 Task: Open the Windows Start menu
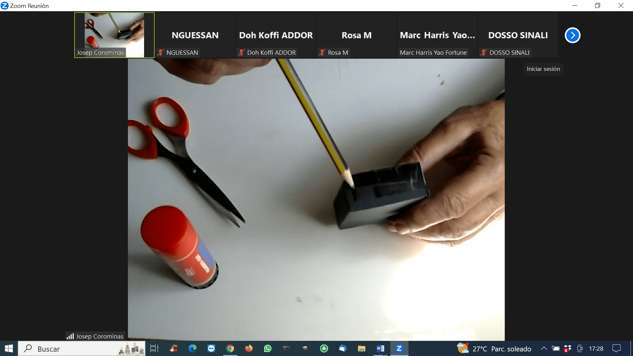(x=9, y=348)
